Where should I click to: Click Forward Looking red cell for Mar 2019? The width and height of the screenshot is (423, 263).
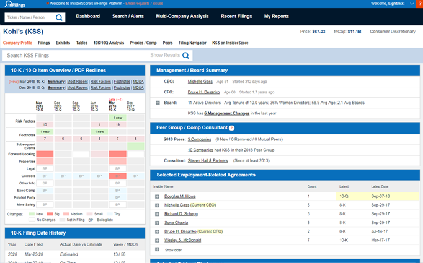[45, 154]
